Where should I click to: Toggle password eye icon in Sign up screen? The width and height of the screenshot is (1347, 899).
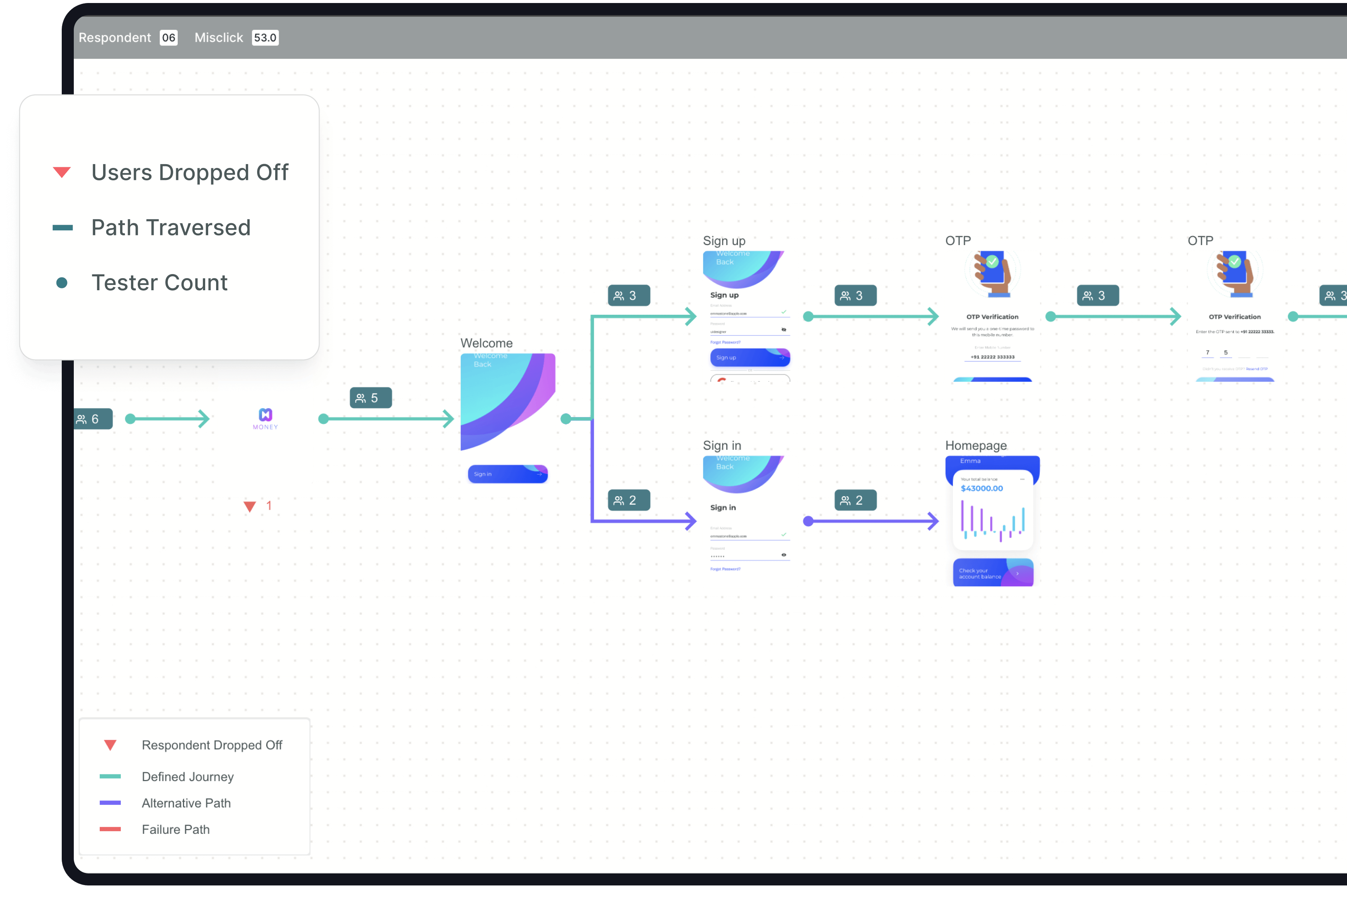tap(783, 330)
